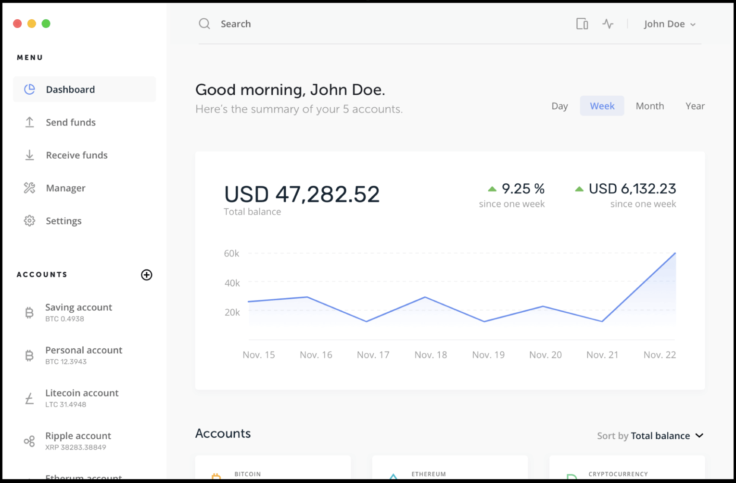Click the Dashboard pie chart icon
This screenshot has height=483, width=736.
coord(30,89)
